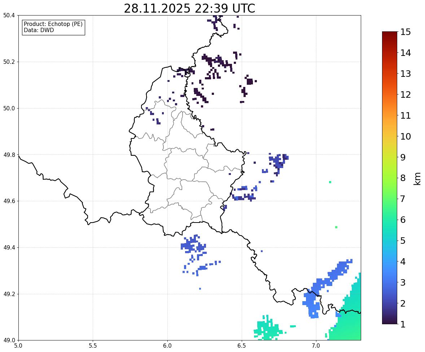Screen dimensions: 425x352
Task: Click the x-axis tick label '6.5'
Action: [x=241, y=346]
